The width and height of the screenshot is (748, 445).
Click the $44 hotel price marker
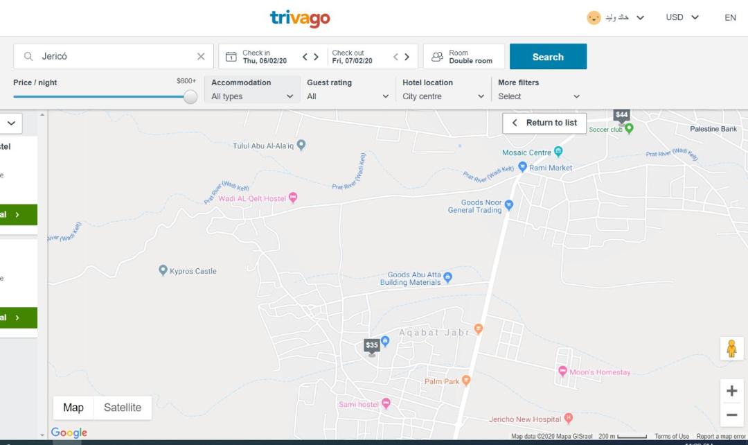[621, 115]
